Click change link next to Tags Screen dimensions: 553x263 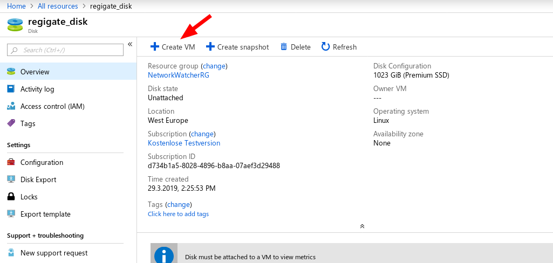(x=179, y=205)
